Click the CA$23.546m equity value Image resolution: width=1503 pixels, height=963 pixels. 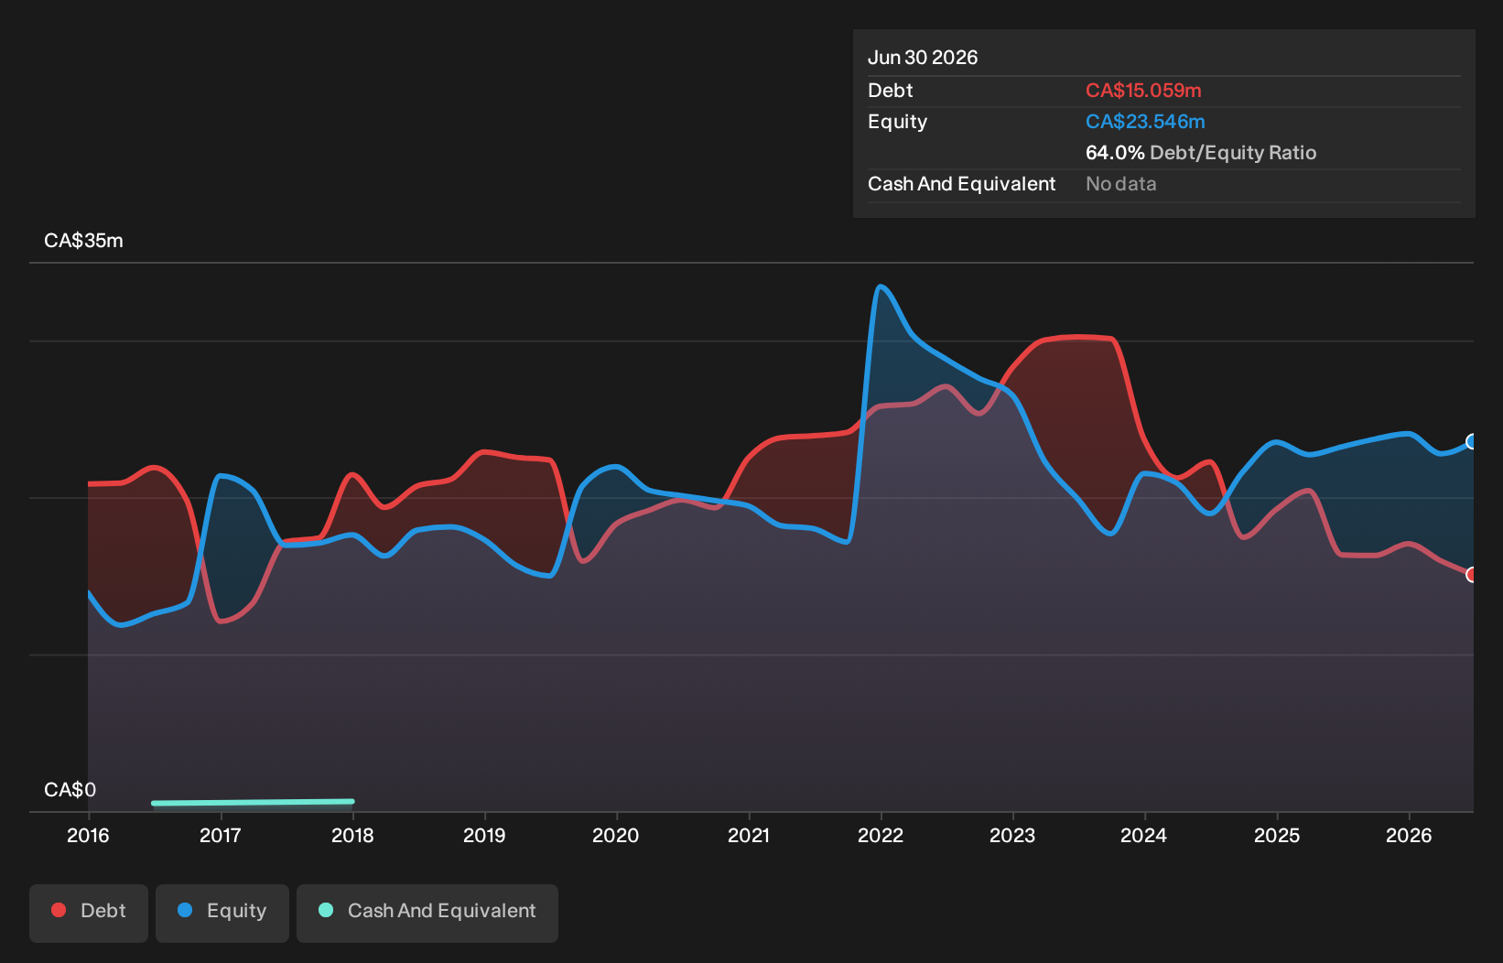point(1145,122)
